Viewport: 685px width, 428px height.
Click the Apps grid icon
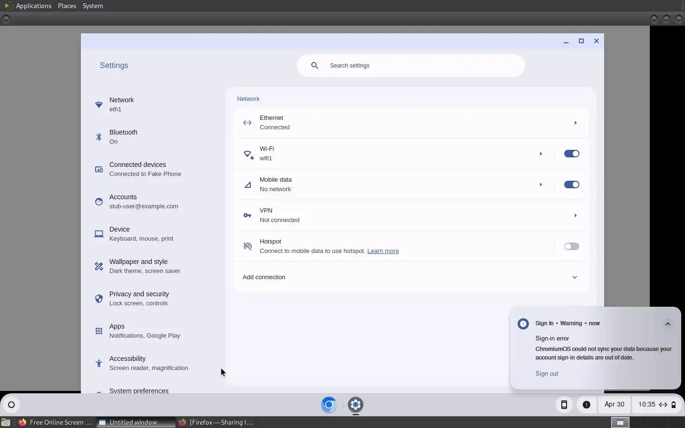[x=99, y=331]
